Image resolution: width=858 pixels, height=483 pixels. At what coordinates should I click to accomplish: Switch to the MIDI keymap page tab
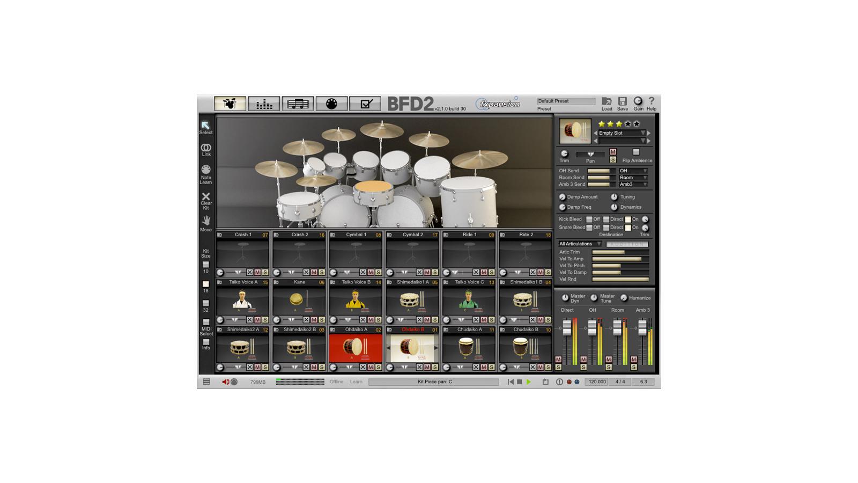click(x=331, y=104)
